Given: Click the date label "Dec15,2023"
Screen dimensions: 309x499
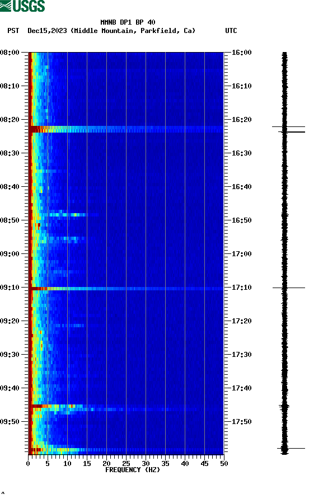Looking at the screenshot, I should 47,31.
